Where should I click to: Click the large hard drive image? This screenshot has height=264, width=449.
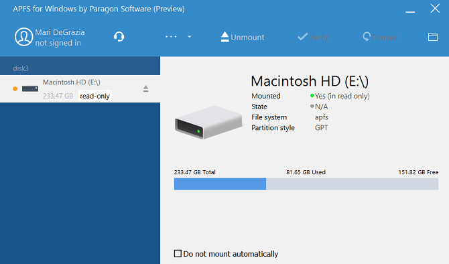209,122
